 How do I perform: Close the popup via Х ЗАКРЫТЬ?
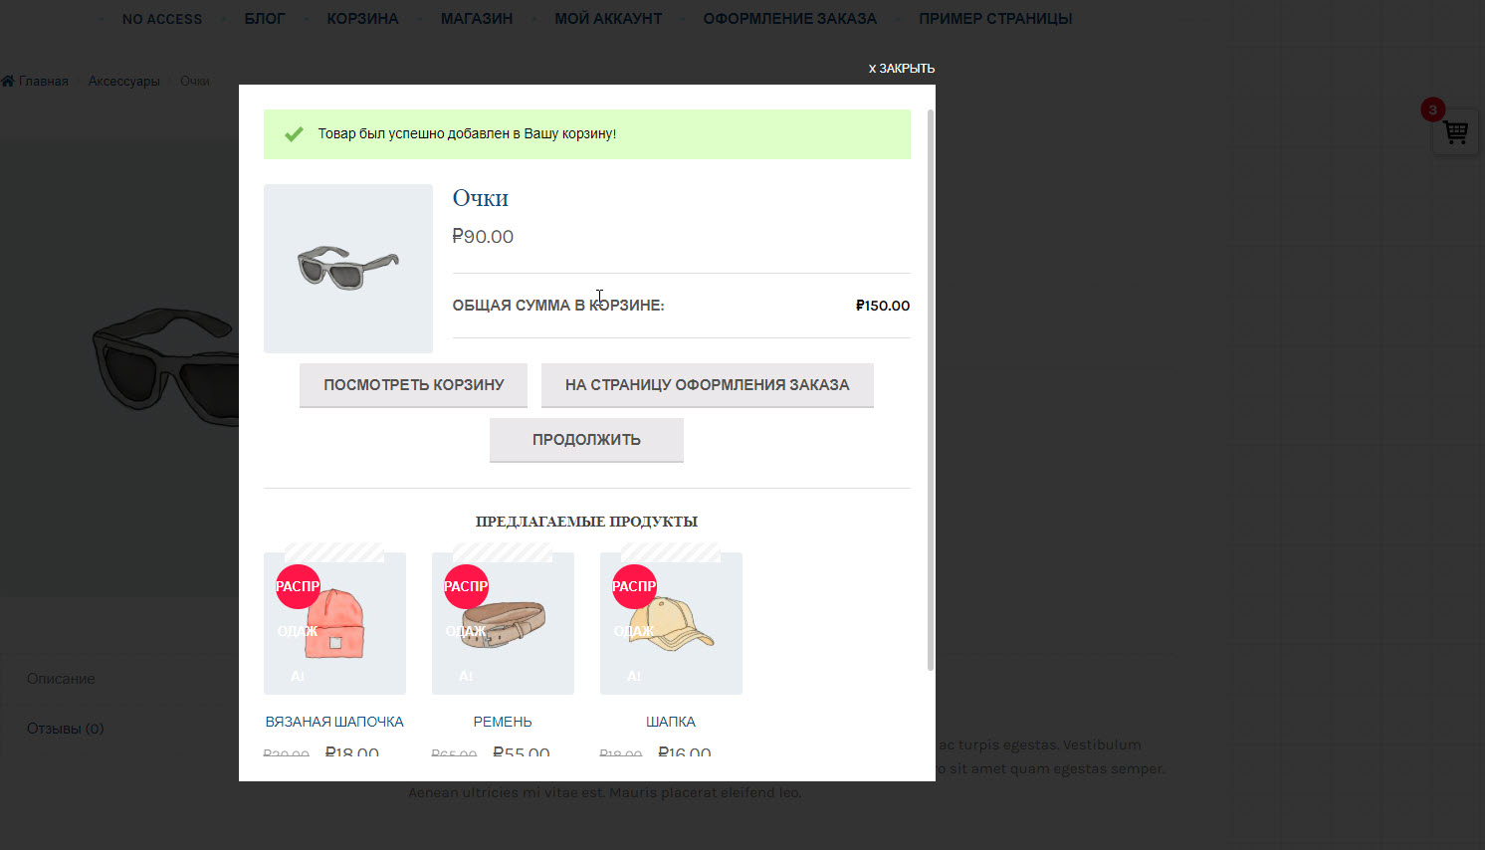coord(901,69)
